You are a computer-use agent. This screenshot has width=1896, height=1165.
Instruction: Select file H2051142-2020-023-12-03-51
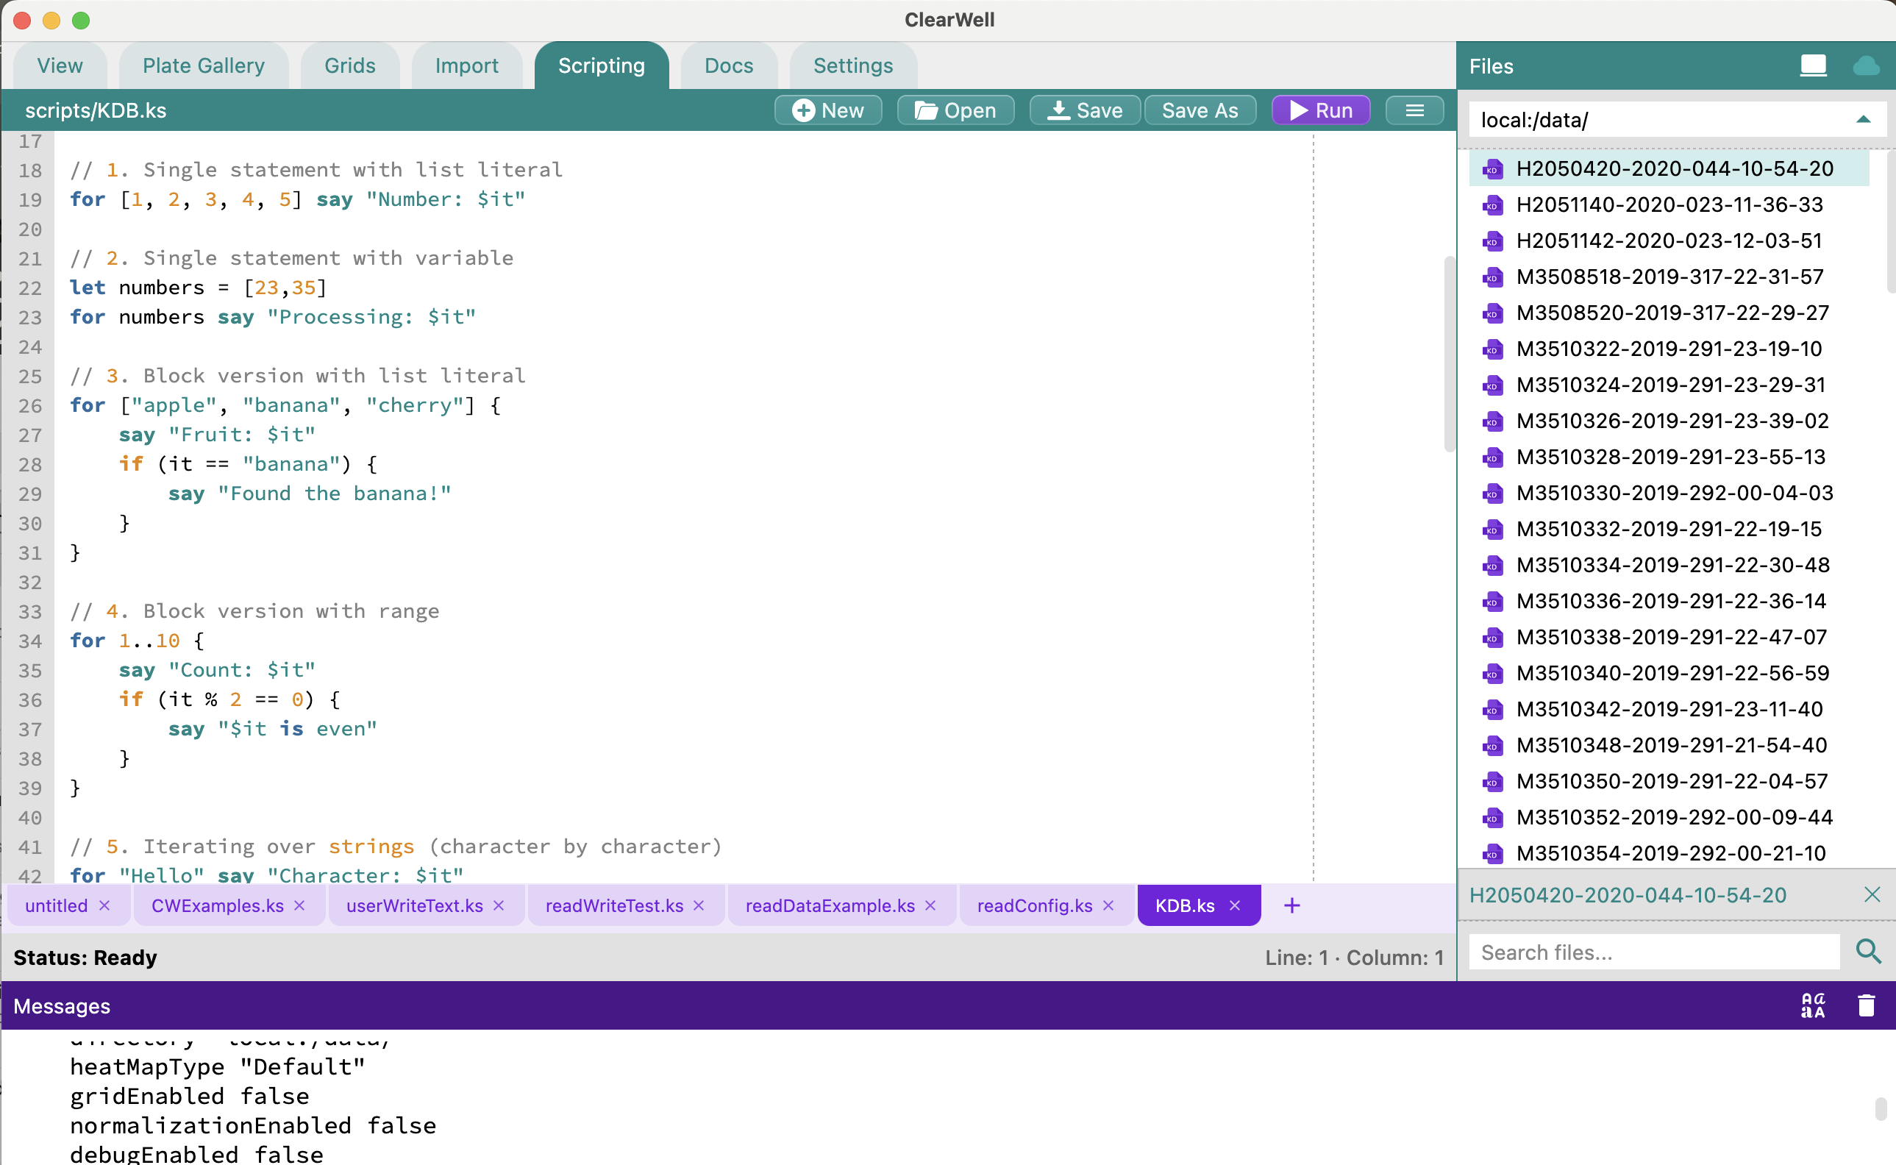1669,241
